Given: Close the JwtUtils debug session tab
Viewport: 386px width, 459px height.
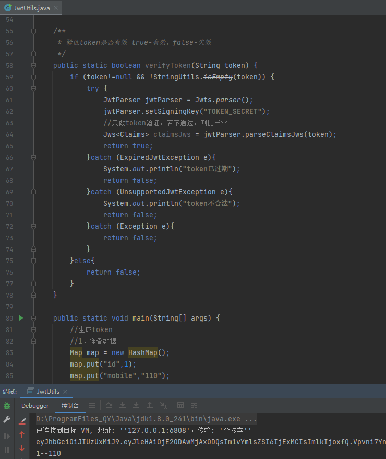Looking at the screenshot, I should [x=65, y=392].
